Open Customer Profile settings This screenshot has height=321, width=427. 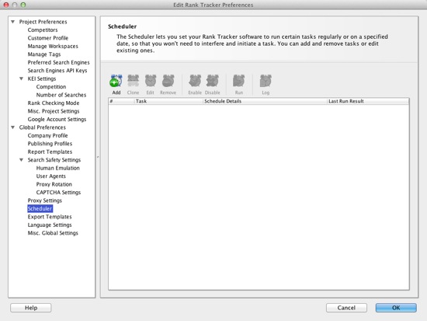click(x=48, y=38)
